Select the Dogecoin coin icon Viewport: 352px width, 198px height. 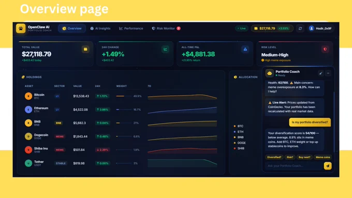(28, 136)
